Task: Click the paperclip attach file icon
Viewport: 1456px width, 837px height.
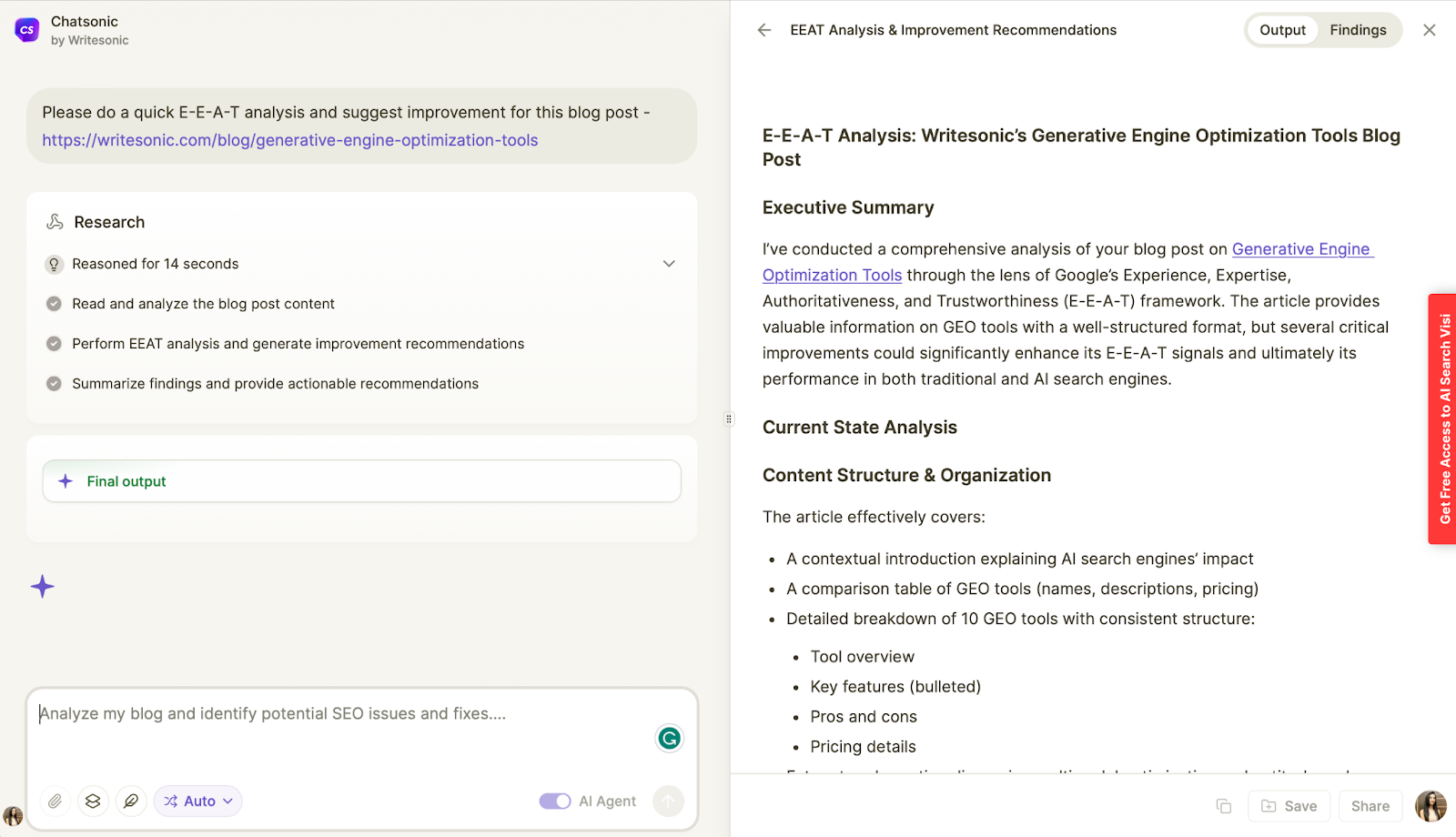Action: tap(56, 802)
